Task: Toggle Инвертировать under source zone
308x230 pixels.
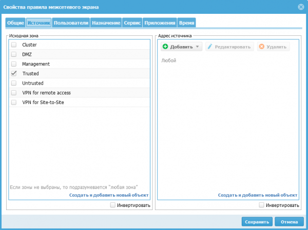Action: tap(113, 205)
